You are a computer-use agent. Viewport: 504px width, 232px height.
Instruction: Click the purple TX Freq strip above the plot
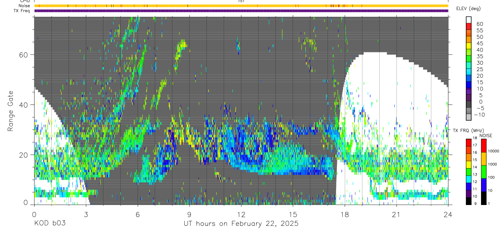(x=241, y=11)
